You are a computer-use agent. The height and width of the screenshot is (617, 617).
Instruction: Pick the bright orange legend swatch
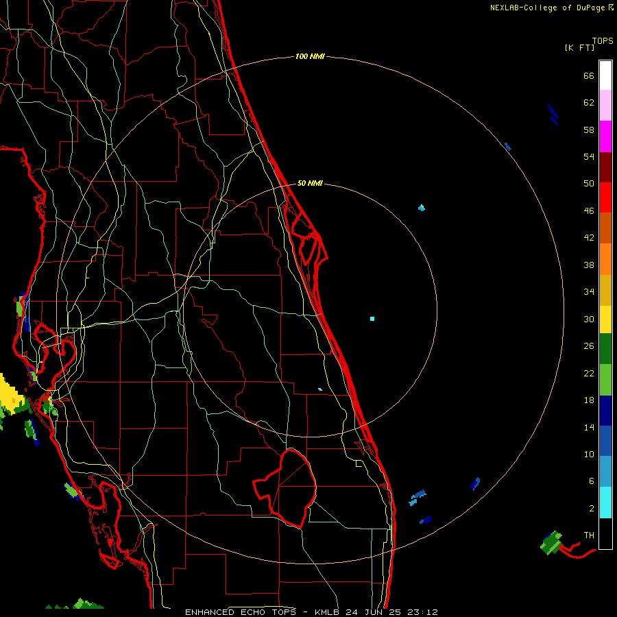(x=605, y=259)
